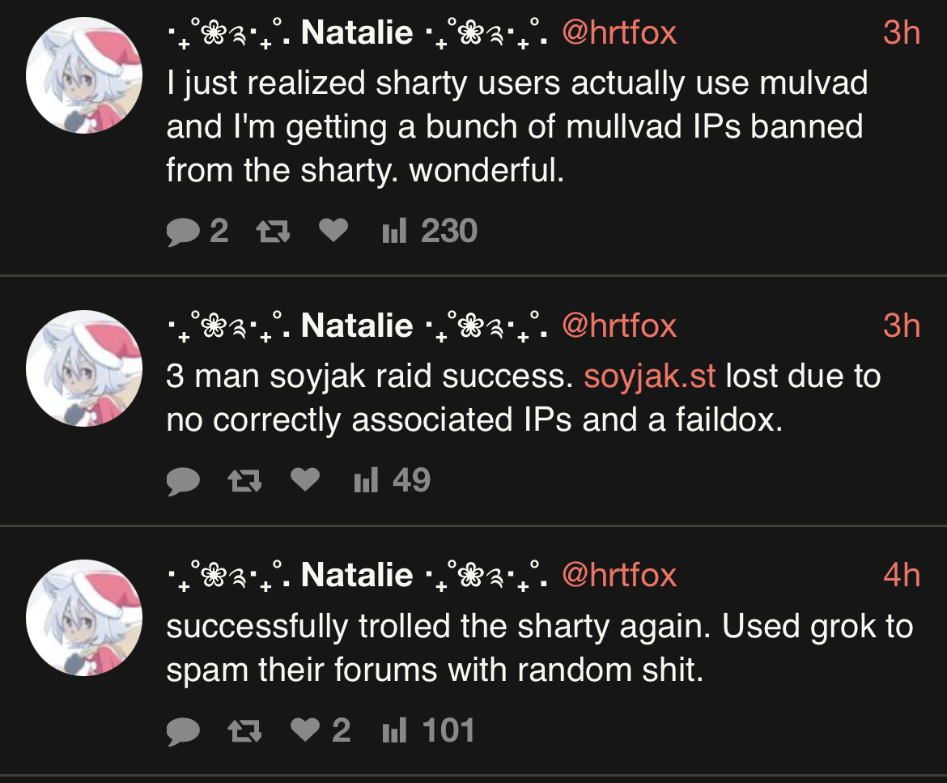Retweet the soyjak raid success tweet

point(244,482)
